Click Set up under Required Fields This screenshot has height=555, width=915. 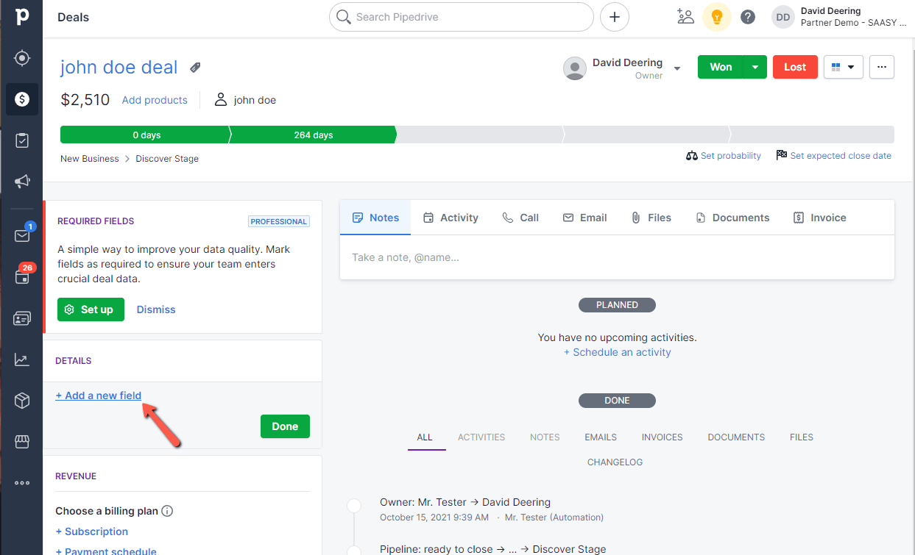(91, 309)
